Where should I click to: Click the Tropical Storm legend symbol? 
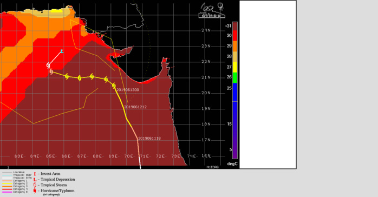(35, 185)
